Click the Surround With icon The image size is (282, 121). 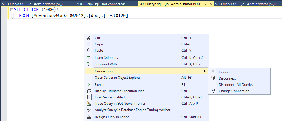pyautogui.click(x=88, y=64)
